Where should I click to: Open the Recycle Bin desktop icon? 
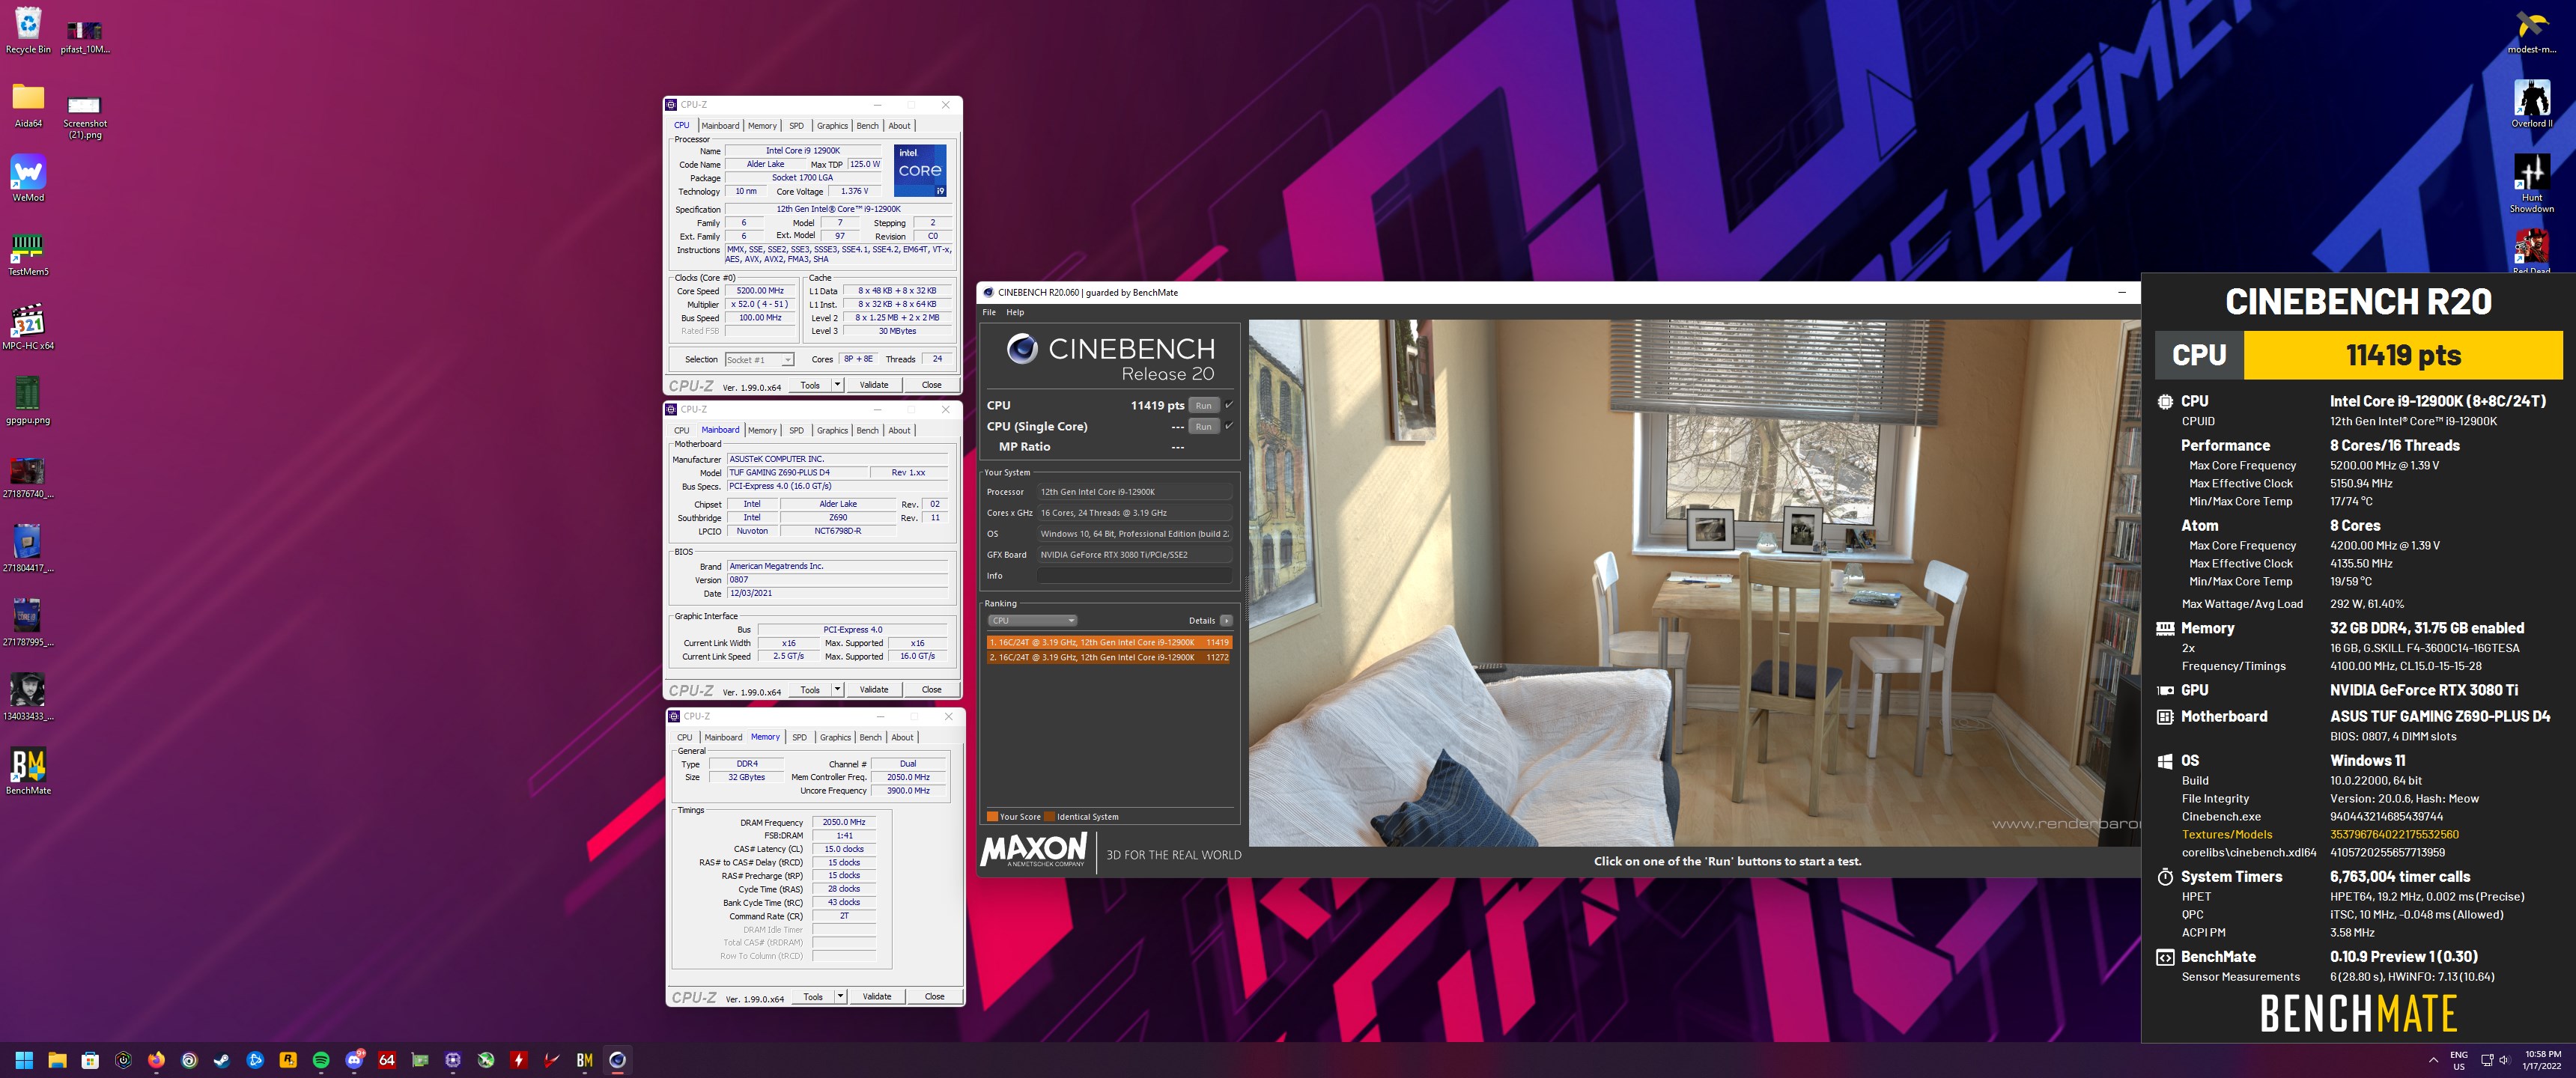point(28,31)
